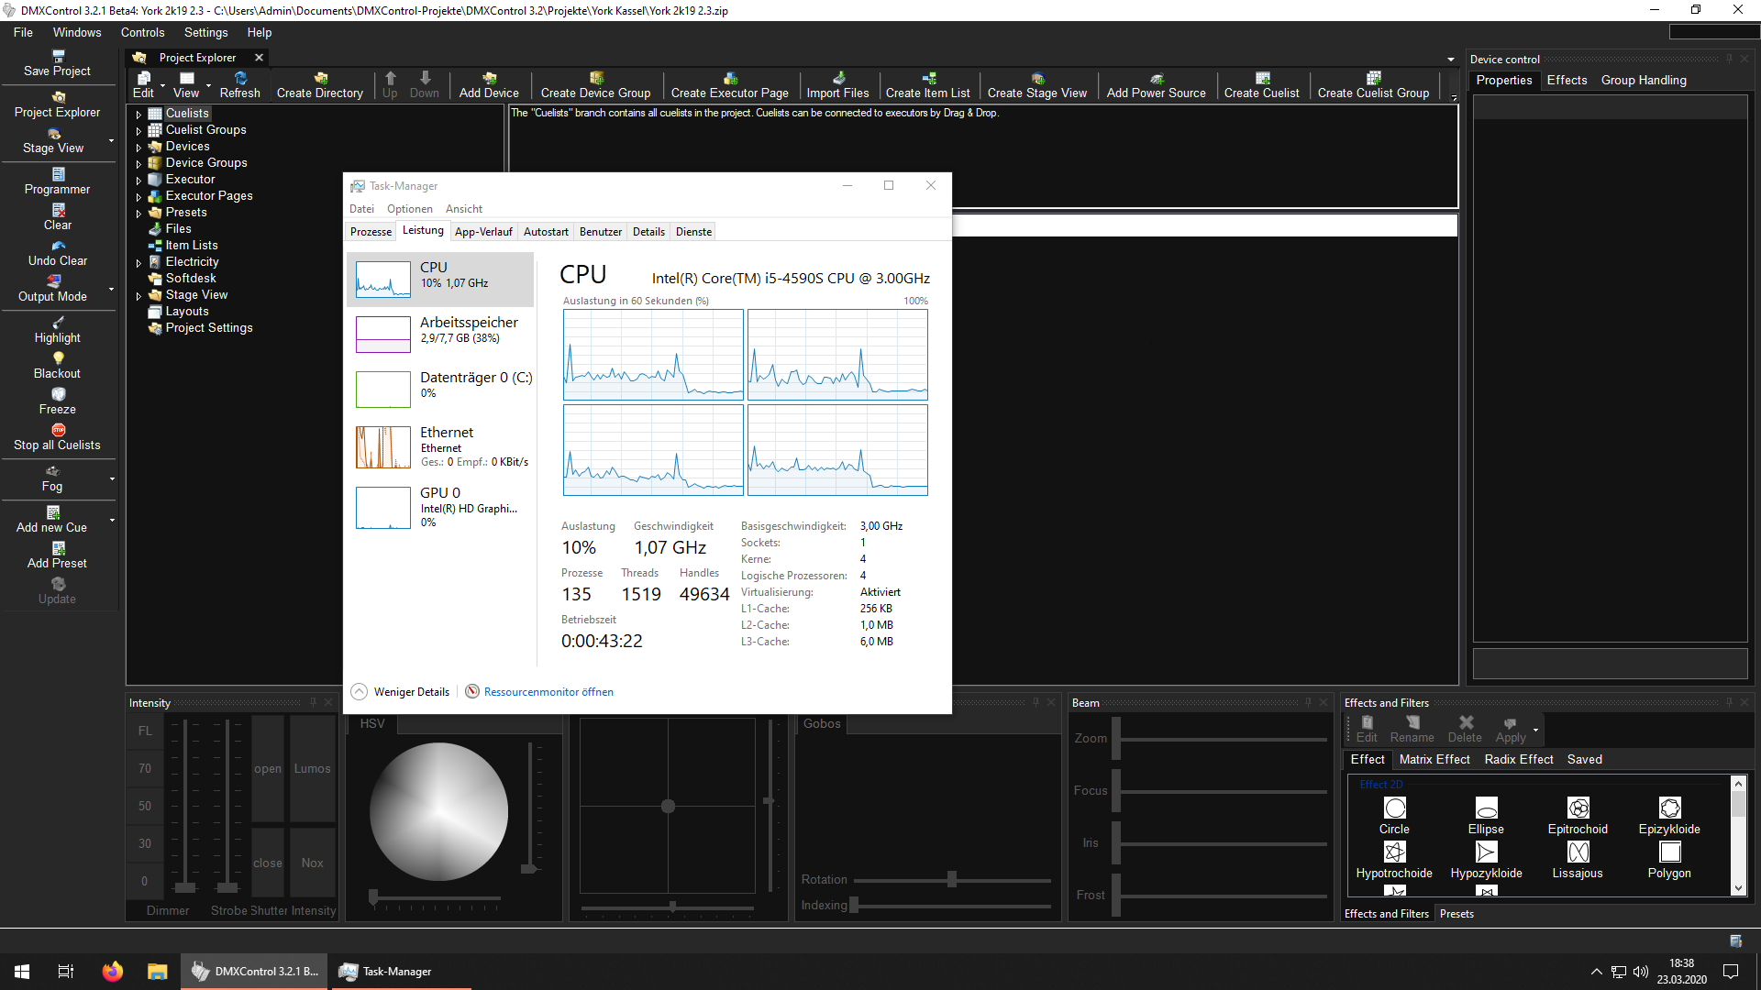Click Create Cuelist toolbar icon
This screenshot has height=990, width=1761.
[1262, 79]
